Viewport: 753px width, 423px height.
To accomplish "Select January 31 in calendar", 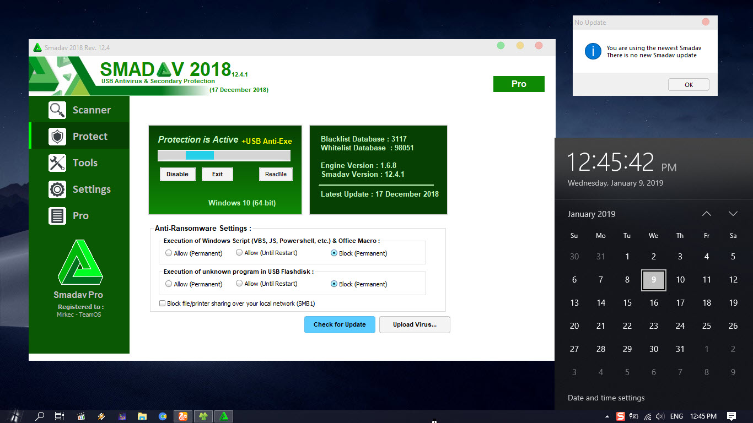I will click(680, 349).
